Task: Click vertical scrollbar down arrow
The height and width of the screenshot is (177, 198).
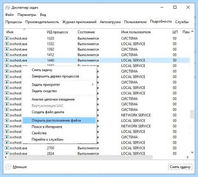Action: (192, 152)
